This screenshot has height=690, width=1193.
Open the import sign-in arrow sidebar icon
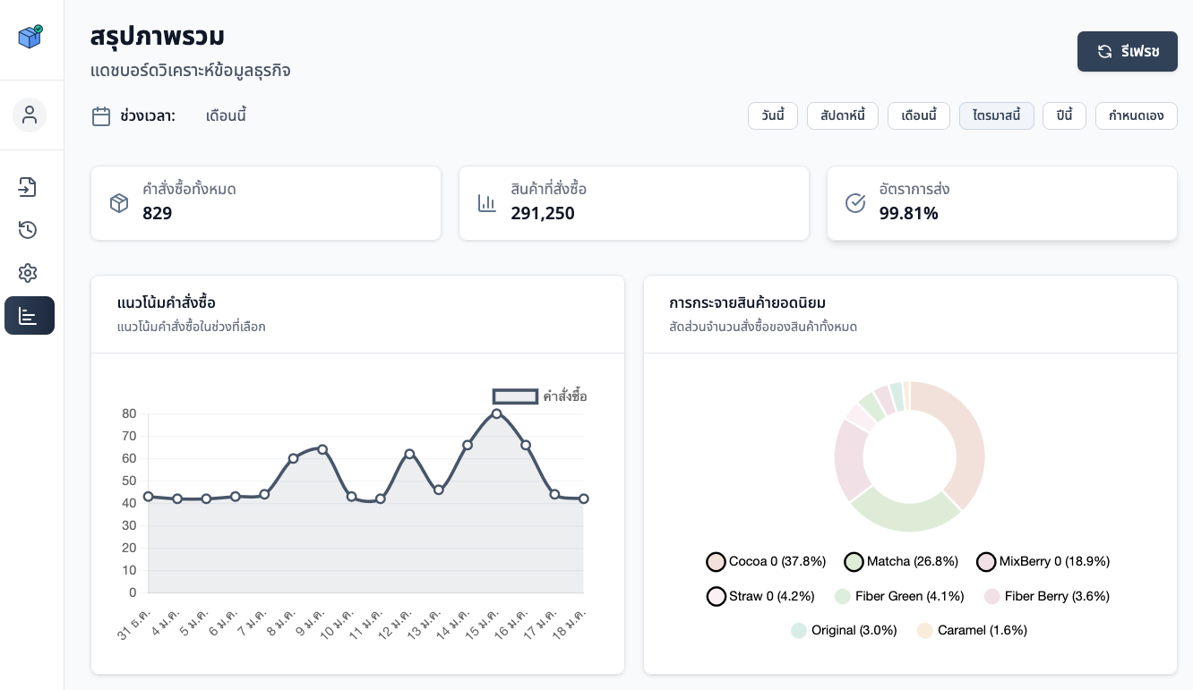click(x=28, y=187)
